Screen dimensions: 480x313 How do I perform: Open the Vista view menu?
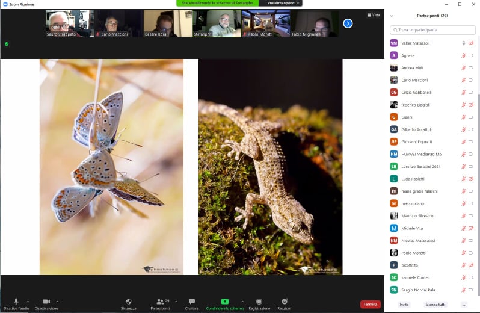coord(373,15)
